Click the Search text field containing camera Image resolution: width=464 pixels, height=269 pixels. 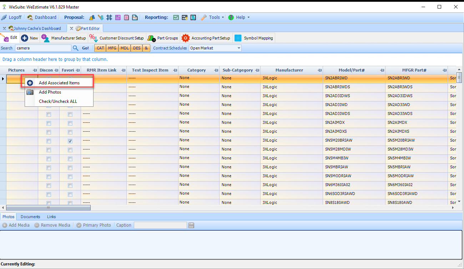[x=43, y=48]
